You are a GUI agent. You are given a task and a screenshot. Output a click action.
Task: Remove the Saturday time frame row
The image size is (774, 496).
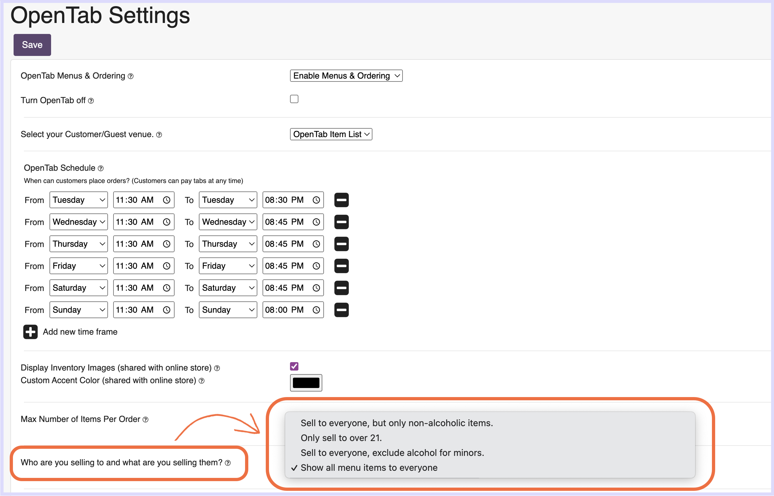[341, 288]
